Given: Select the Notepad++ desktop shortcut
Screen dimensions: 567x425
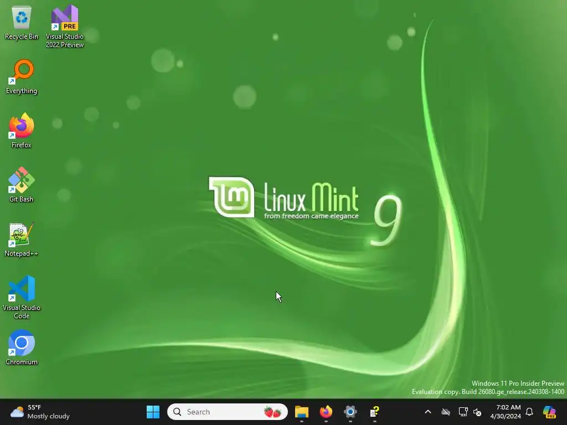Looking at the screenshot, I should [22, 240].
